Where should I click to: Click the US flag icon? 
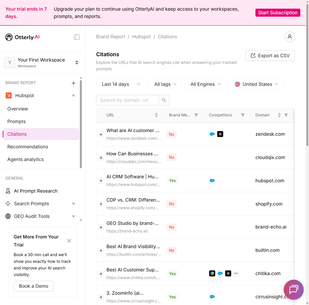pyautogui.click(x=237, y=84)
